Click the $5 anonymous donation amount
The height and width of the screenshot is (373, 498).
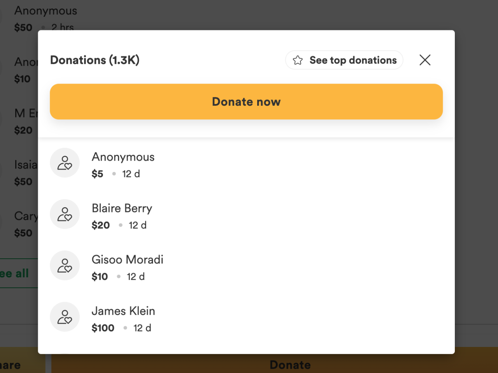tap(97, 174)
